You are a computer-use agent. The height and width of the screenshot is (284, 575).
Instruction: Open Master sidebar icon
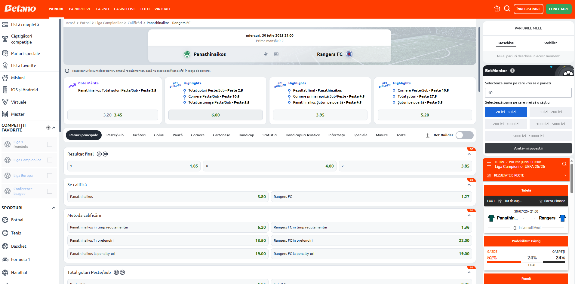pyautogui.click(x=5, y=114)
